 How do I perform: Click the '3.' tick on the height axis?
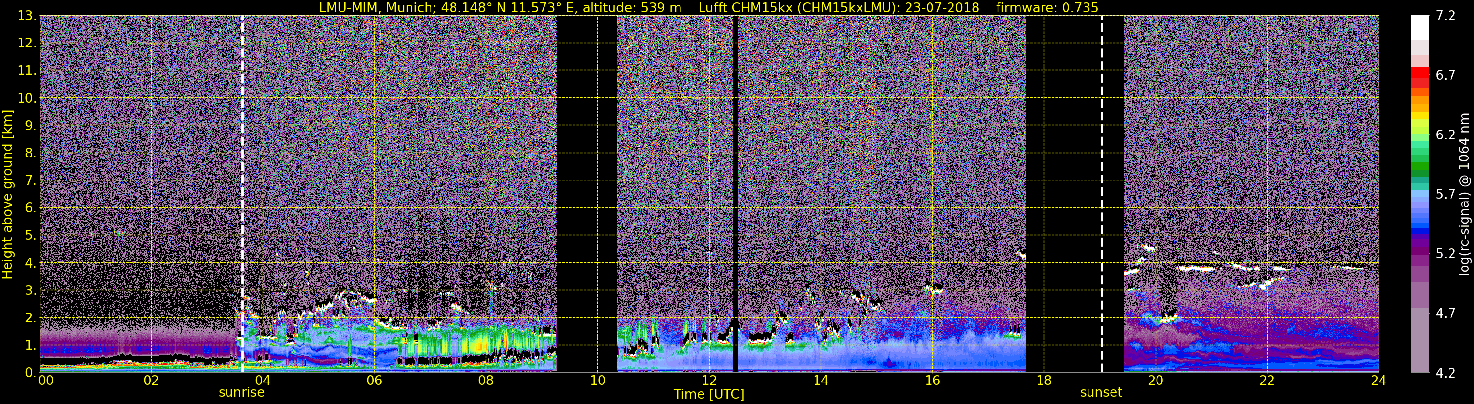point(30,291)
